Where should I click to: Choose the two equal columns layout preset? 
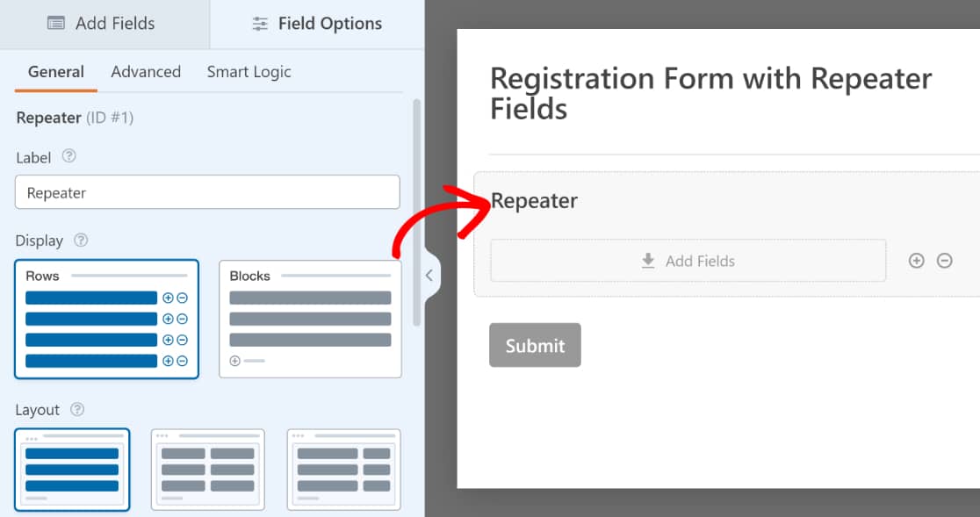pos(208,470)
